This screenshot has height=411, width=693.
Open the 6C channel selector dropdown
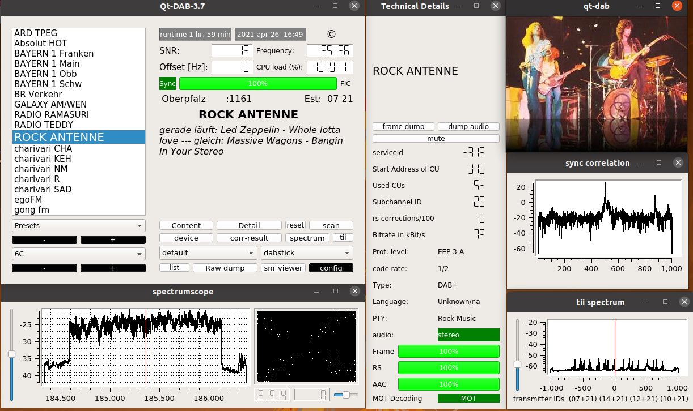(x=79, y=254)
